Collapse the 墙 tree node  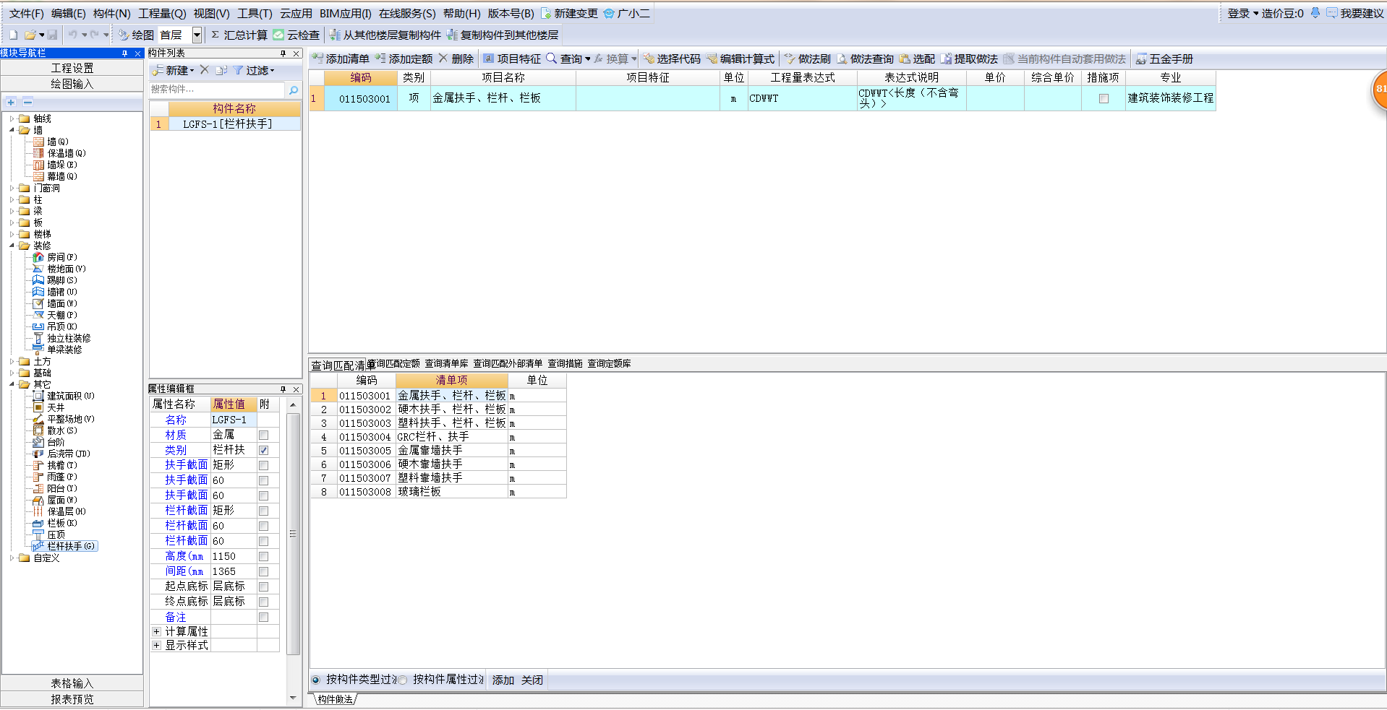[x=12, y=130]
